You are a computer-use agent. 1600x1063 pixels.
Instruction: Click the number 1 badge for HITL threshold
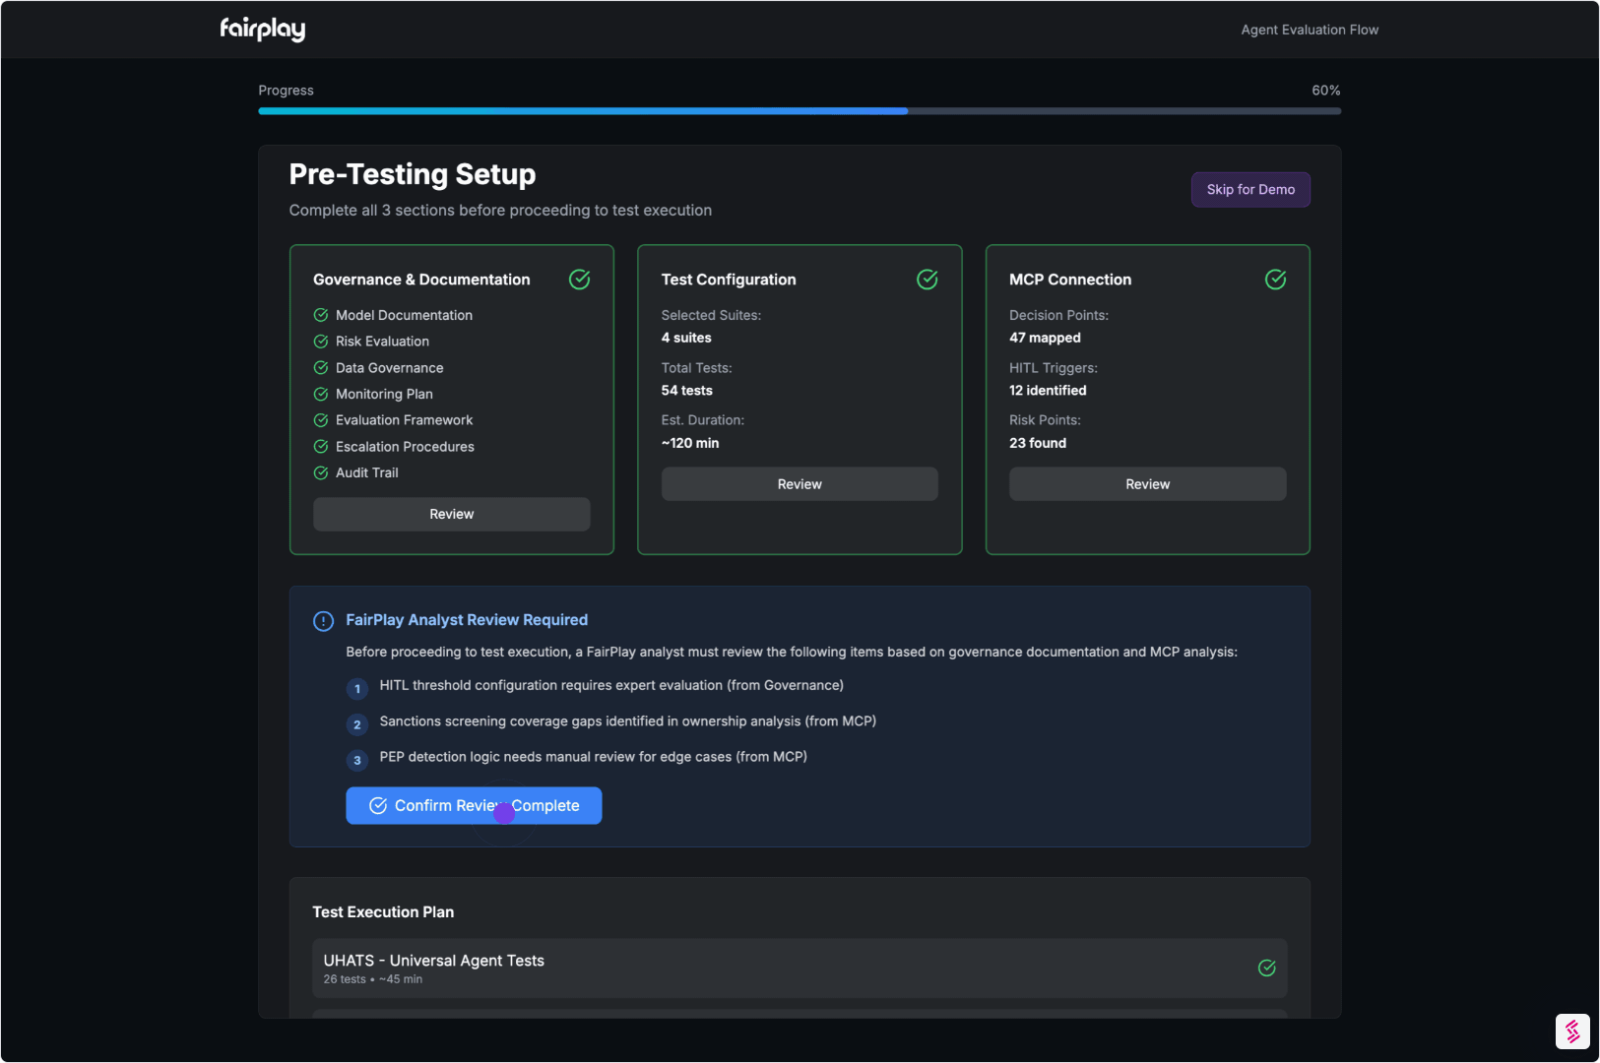click(357, 689)
